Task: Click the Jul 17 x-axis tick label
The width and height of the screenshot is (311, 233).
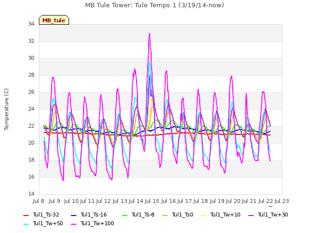Action: click(x=185, y=201)
